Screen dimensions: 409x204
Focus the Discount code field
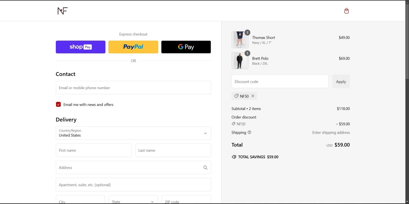pyautogui.click(x=280, y=81)
